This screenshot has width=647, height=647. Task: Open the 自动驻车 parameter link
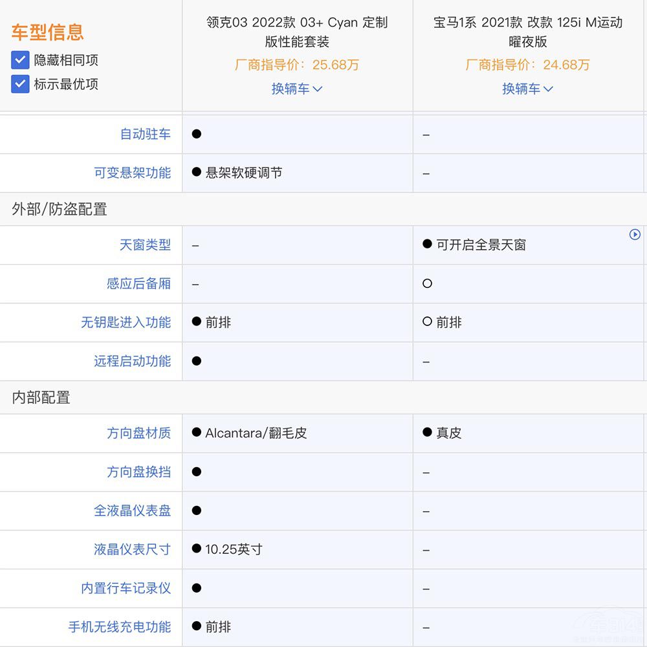[146, 134]
